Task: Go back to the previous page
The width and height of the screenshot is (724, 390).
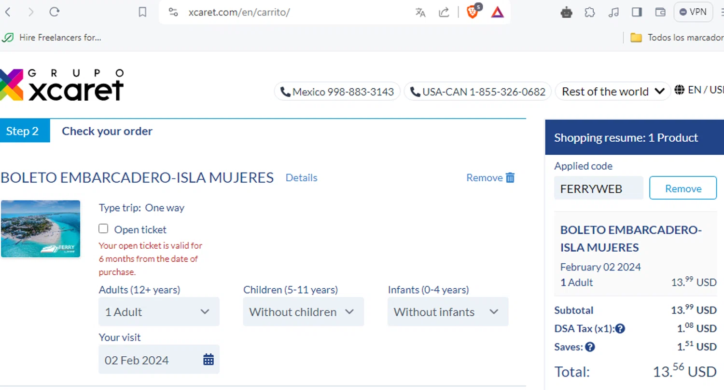Action: tap(8, 12)
